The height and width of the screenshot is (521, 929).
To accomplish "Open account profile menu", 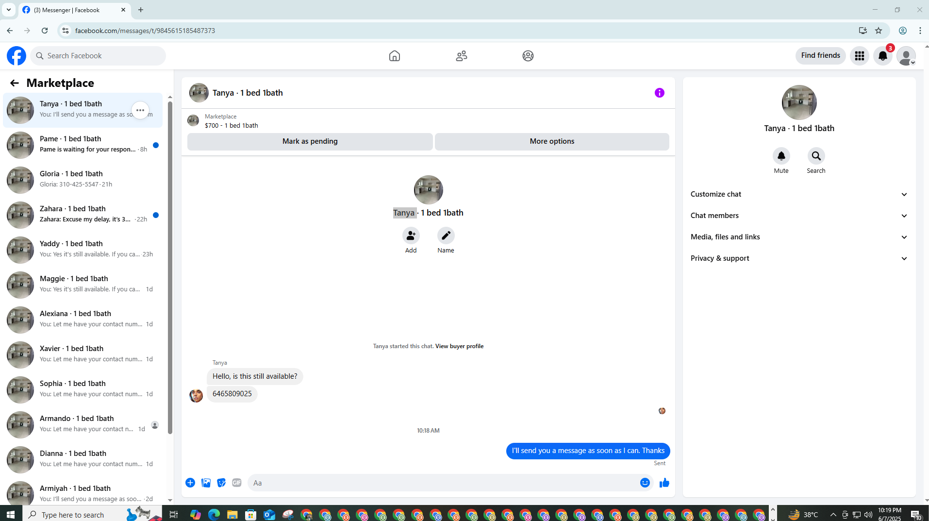I will [906, 56].
